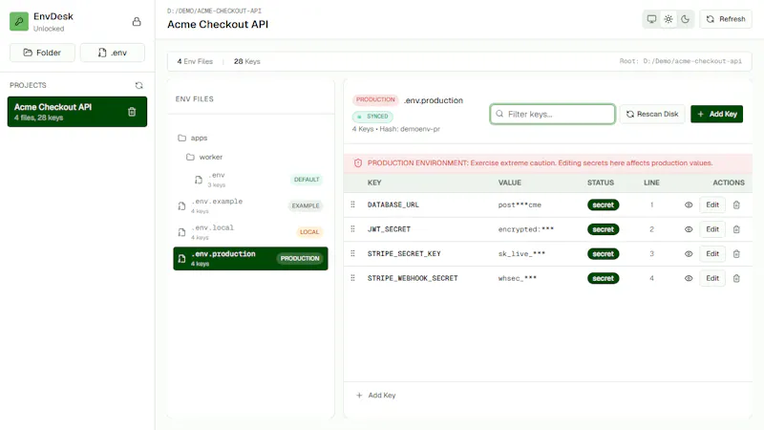Collapse the worker folder
The height and width of the screenshot is (430, 764).
tap(204, 157)
